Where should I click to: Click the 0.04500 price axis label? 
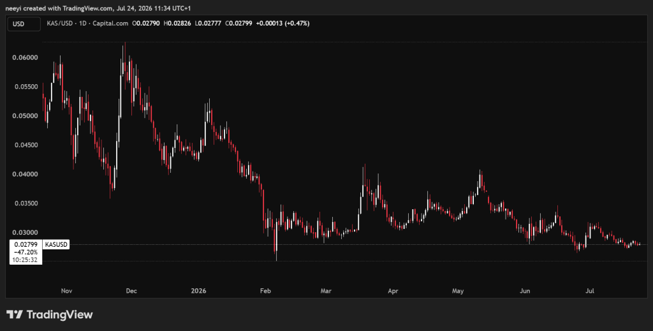(x=26, y=145)
